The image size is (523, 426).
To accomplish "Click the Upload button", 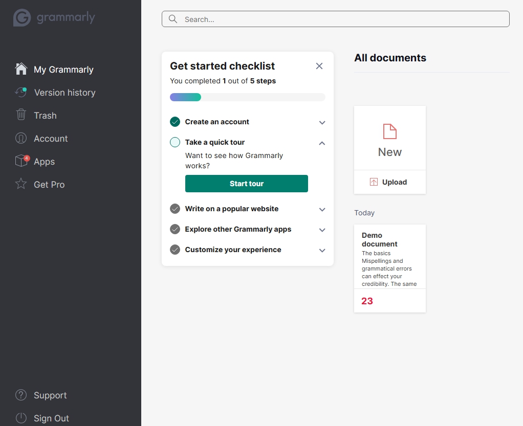I will [x=389, y=182].
